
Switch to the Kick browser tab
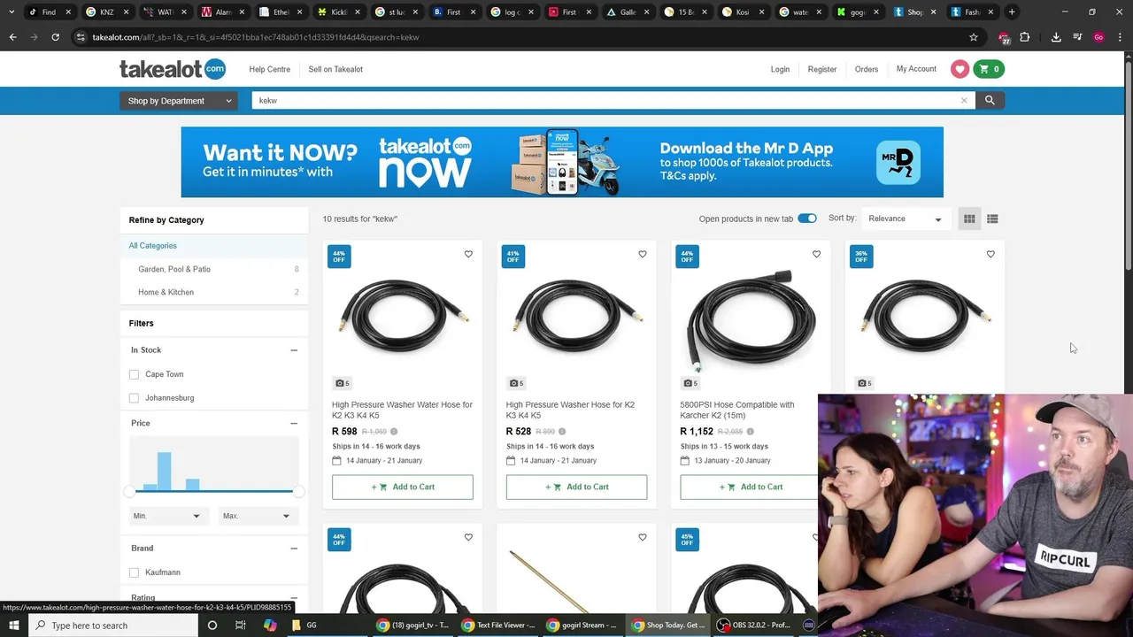point(339,12)
